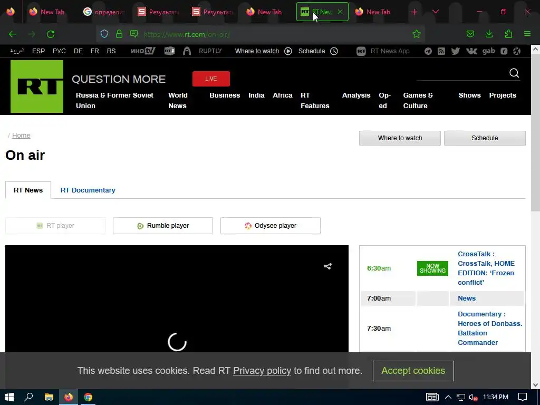Open the RSS feed icon
540x405 pixels.
441,51
